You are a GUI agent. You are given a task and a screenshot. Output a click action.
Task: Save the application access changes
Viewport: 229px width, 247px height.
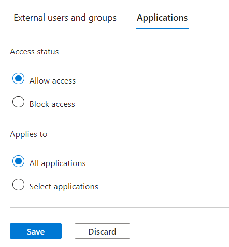coord(36,231)
